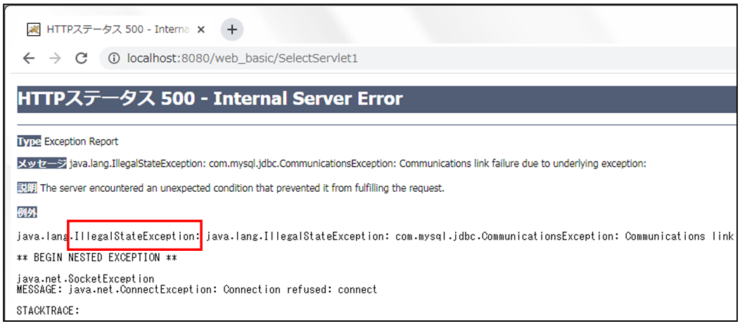This screenshot has width=740, height=326.
Task: Click the forward navigation arrow
Action: pos(55,58)
